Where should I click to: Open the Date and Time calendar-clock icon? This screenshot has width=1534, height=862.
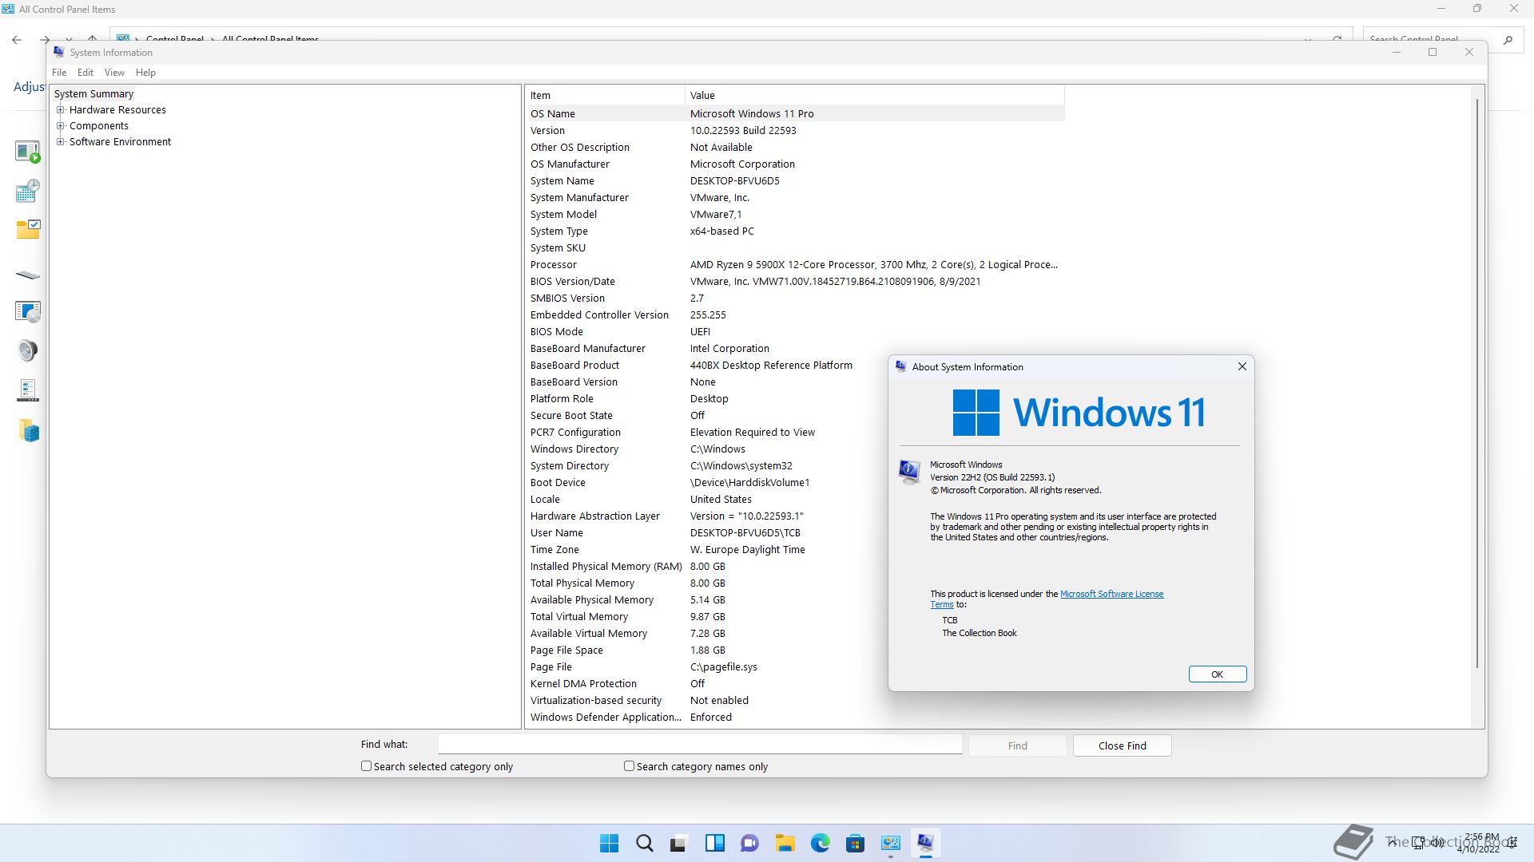[x=27, y=191]
